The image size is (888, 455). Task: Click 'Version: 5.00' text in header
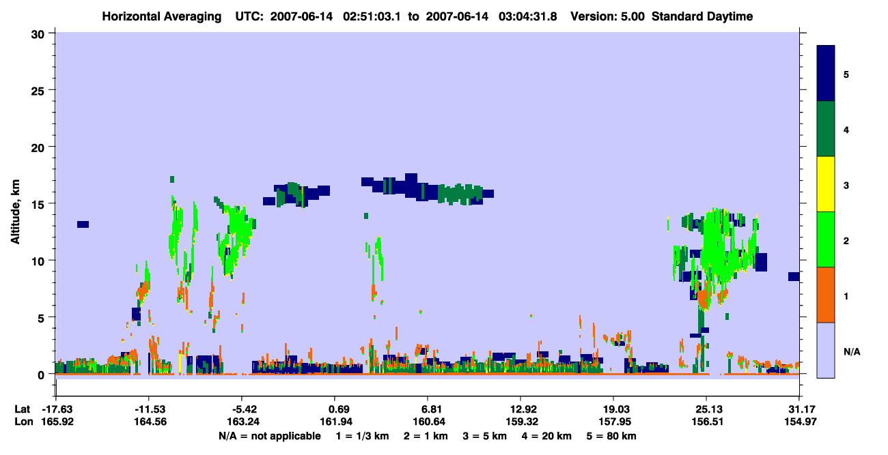tap(607, 16)
